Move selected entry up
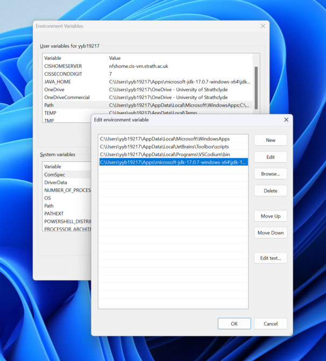This screenshot has width=326, height=361. (271, 216)
